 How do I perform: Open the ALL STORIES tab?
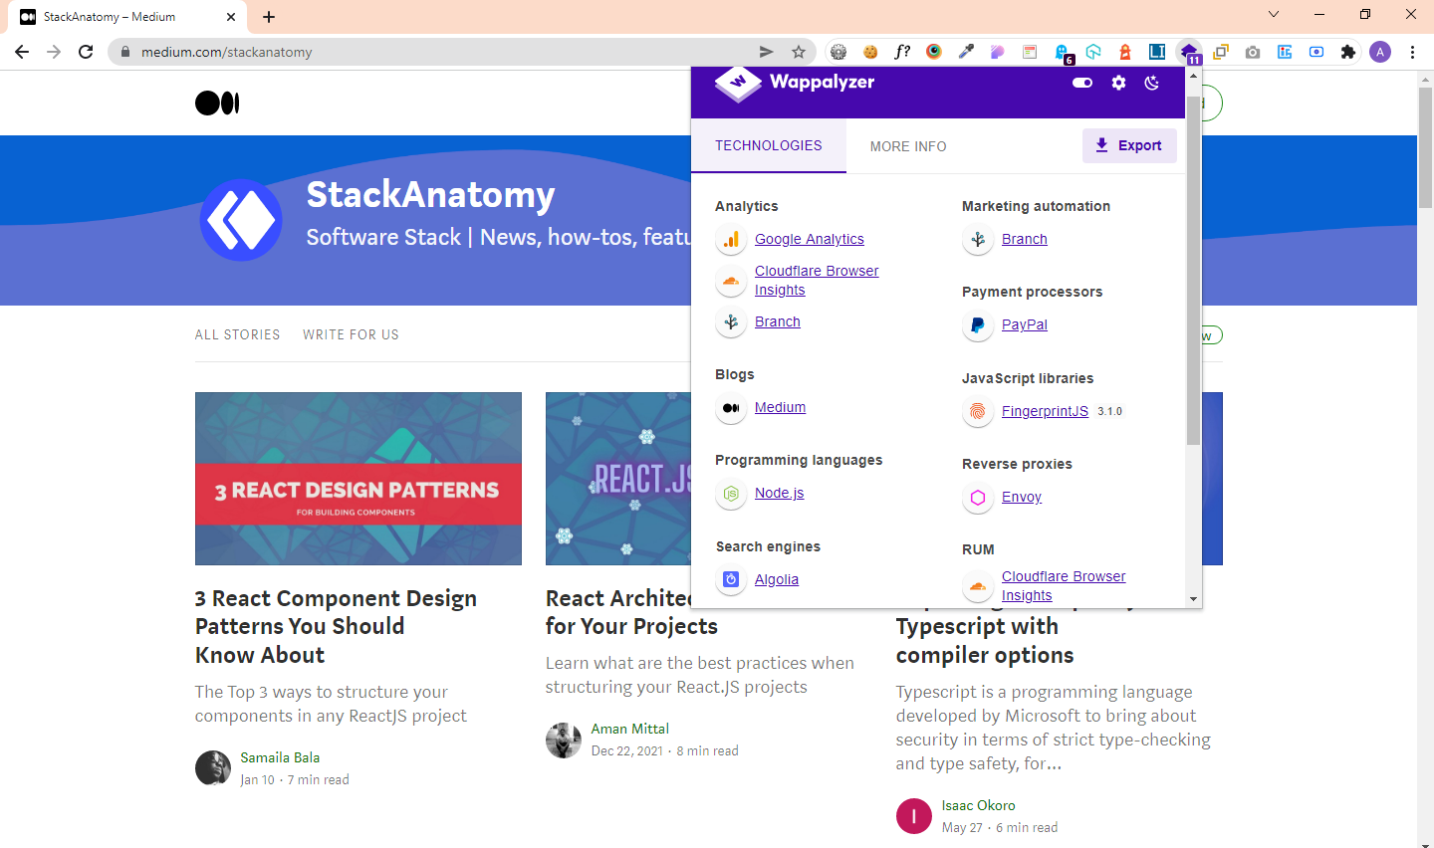[x=238, y=334]
